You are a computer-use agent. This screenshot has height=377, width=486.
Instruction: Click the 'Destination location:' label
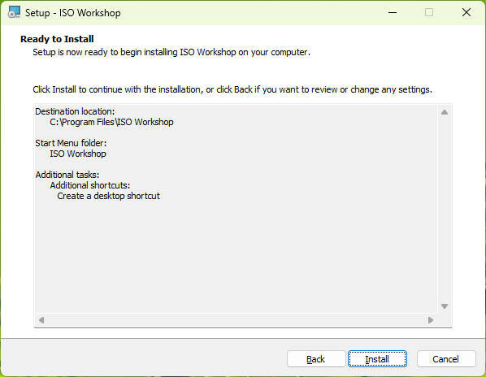pos(75,111)
